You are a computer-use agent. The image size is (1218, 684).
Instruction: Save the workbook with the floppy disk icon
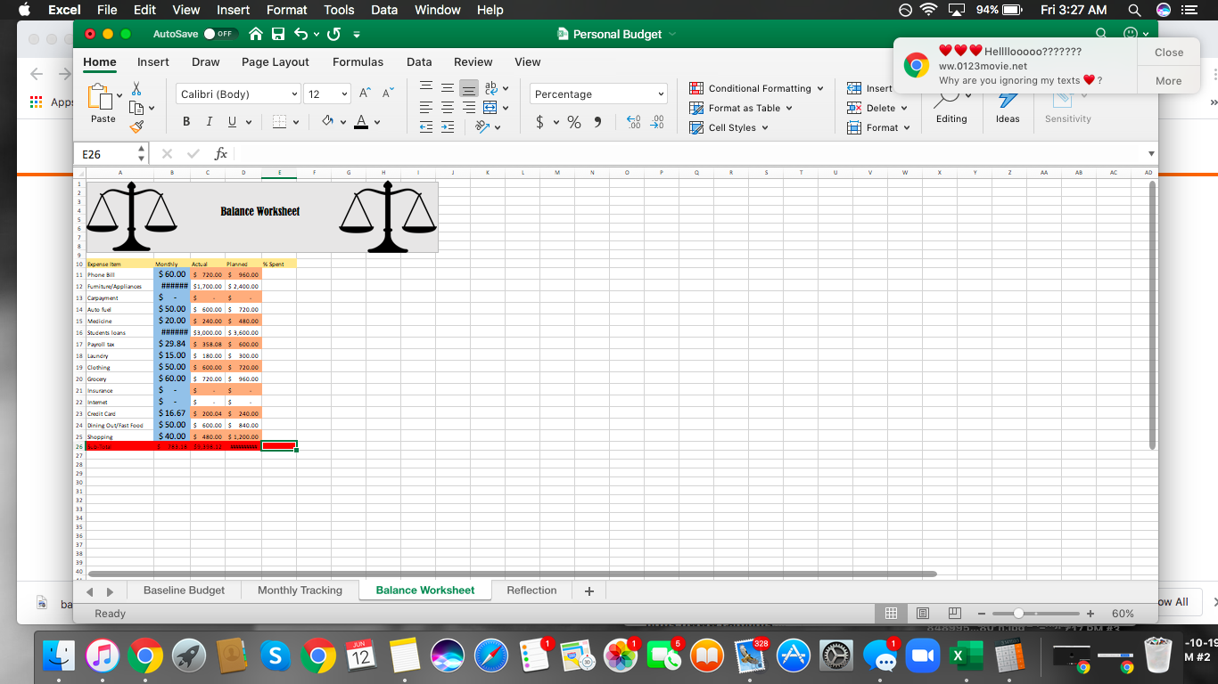click(278, 34)
